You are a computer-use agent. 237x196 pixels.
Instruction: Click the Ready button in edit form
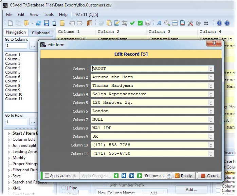tap(183, 176)
